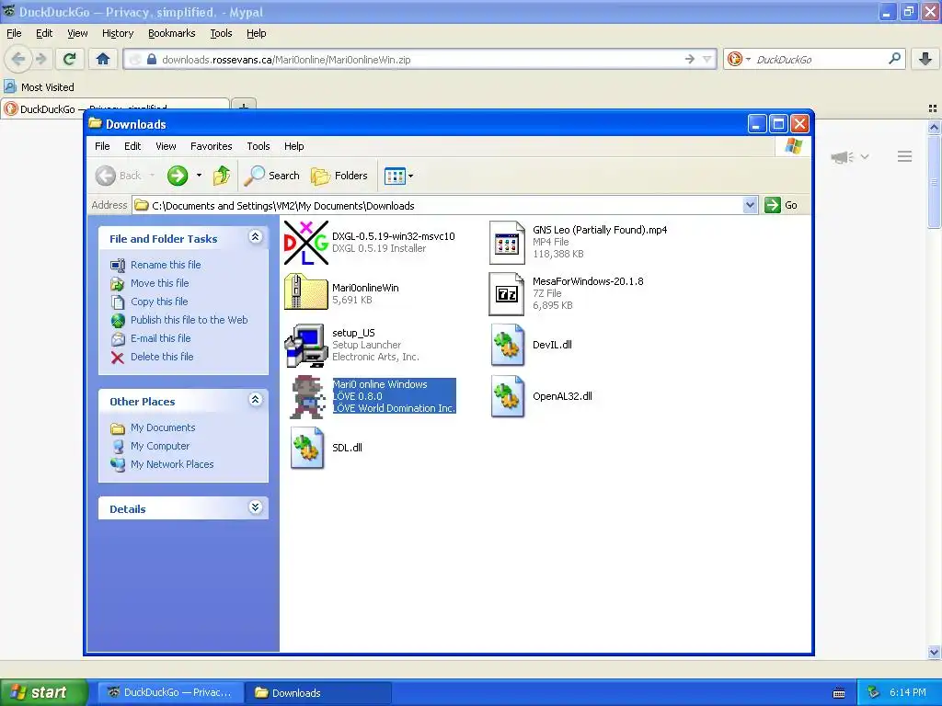Toggle the Folders pane
The width and height of the screenshot is (942, 706).
tap(339, 176)
